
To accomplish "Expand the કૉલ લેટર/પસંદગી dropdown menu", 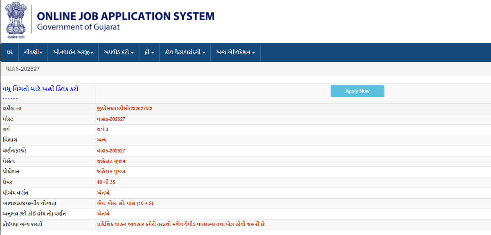I will coord(185,52).
